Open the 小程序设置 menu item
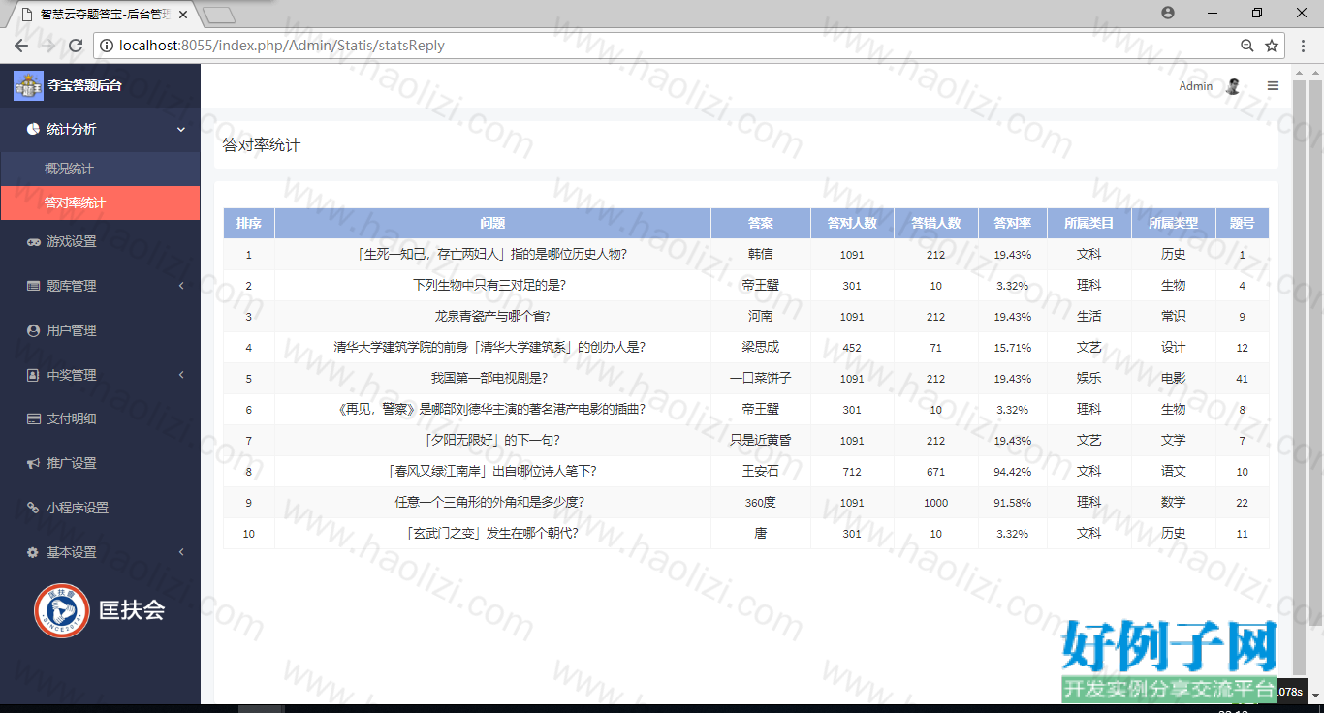 pyautogui.click(x=100, y=508)
